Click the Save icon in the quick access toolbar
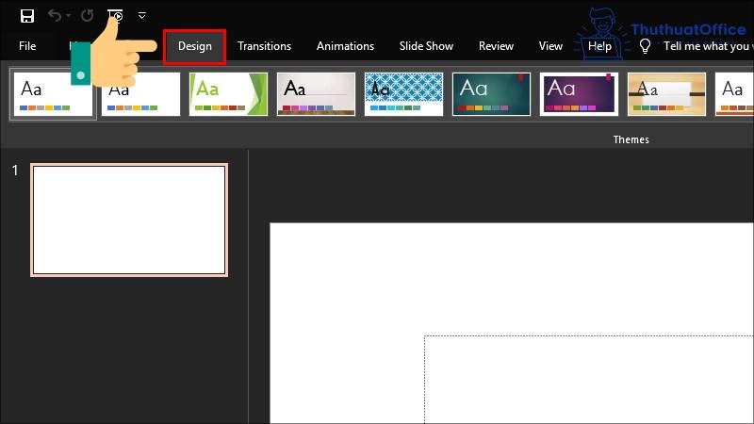The width and height of the screenshot is (754, 424). pos(27,16)
